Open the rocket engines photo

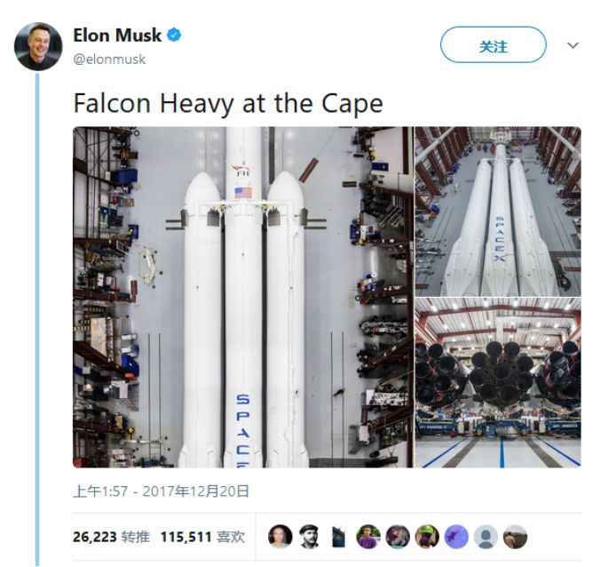tap(498, 383)
